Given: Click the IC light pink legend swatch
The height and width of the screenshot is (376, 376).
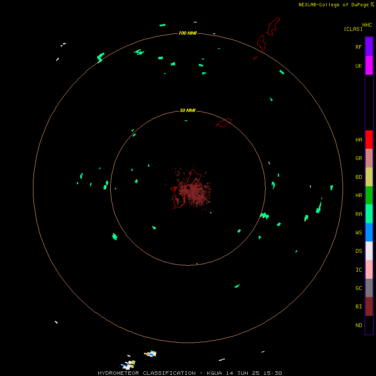Looking at the screenshot, I should click(x=369, y=269).
